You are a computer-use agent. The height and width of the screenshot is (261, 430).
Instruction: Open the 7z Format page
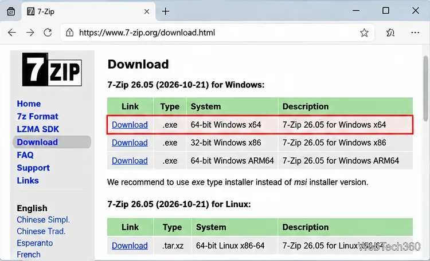[38, 116]
